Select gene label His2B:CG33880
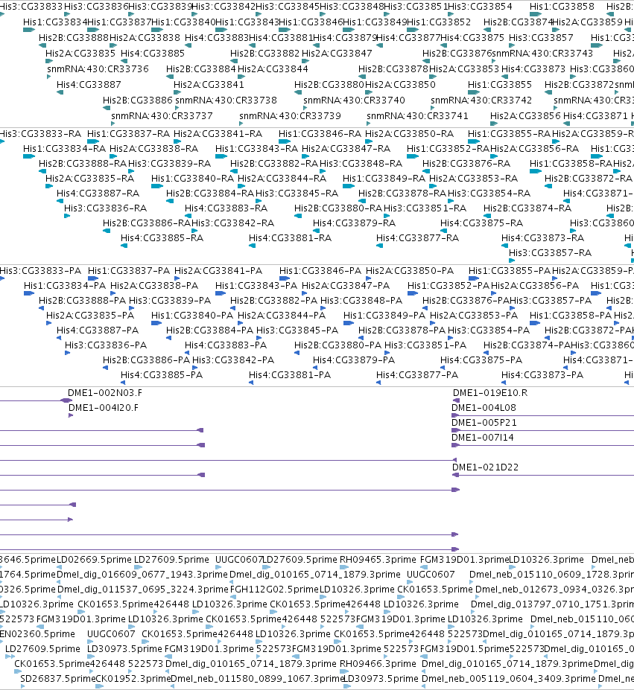This screenshot has height=690, width=634. point(329,85)
